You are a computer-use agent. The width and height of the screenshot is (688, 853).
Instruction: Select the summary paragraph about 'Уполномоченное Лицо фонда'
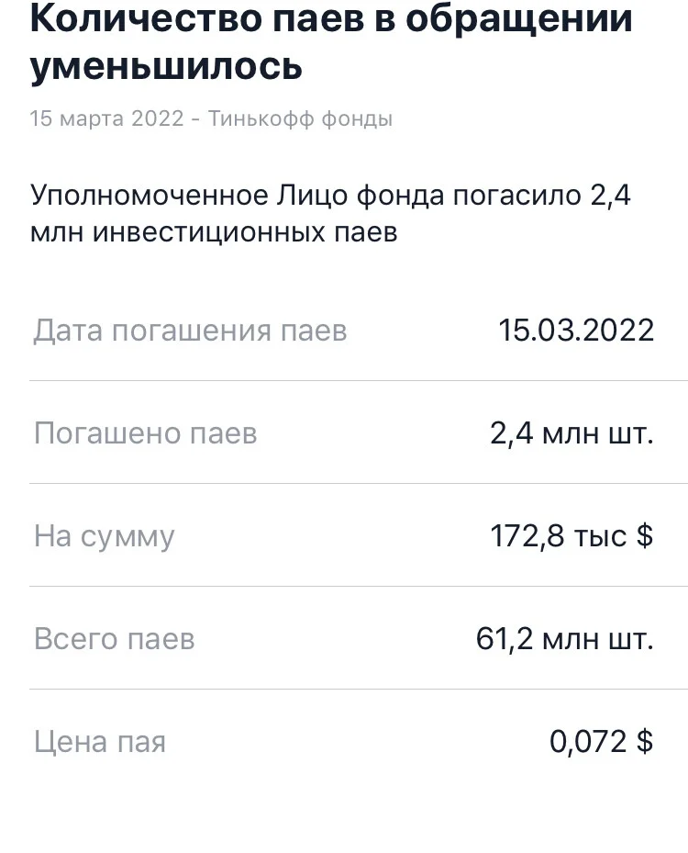click(330, 213)
